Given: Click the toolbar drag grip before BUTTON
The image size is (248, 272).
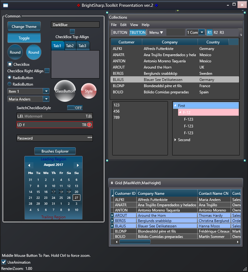Looking at the screenshot, I should (112, 33).
